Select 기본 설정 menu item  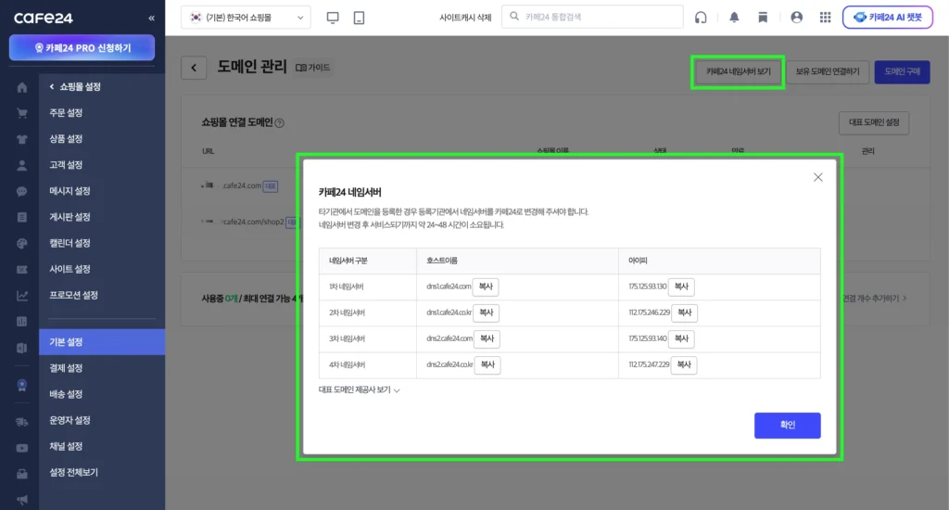[x=102, y=342]
